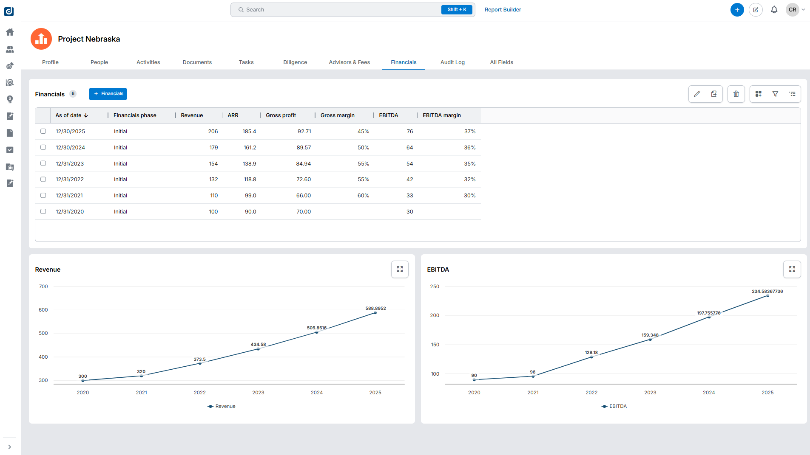Screen dimensions: 810x455
Task: Expand the collapsed left sidebar
Action: click(x=9, y=447)
